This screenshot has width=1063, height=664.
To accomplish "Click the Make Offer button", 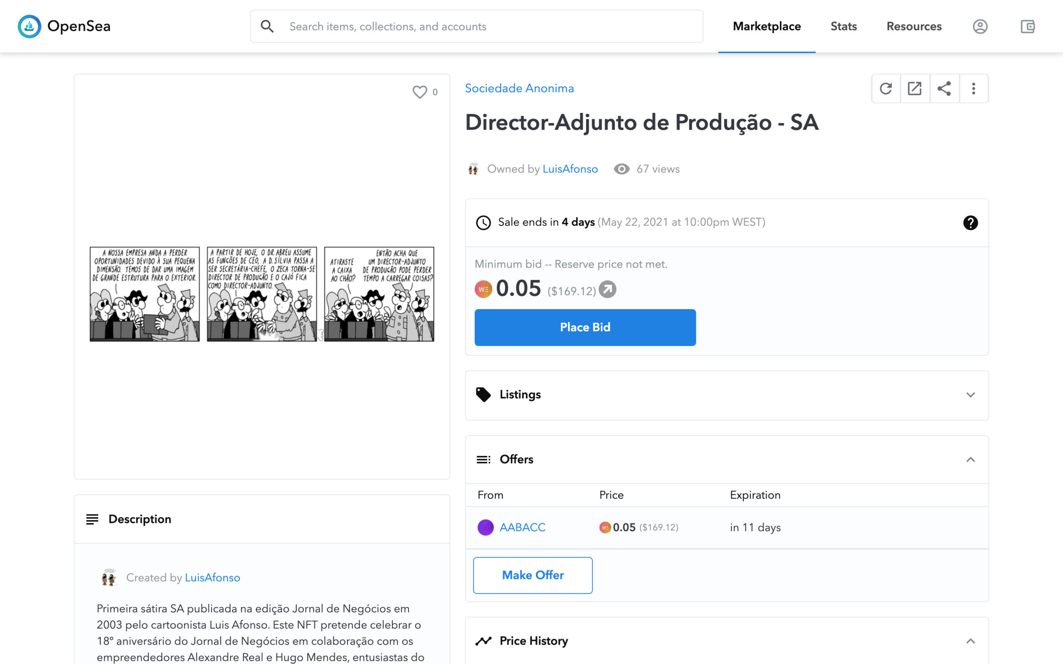I will click(532, 575).
